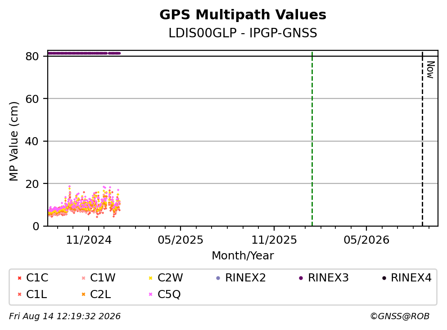Click the RINEX4 legend entry
The width and height of the screenshot is (447, 330).
[407, 277]
